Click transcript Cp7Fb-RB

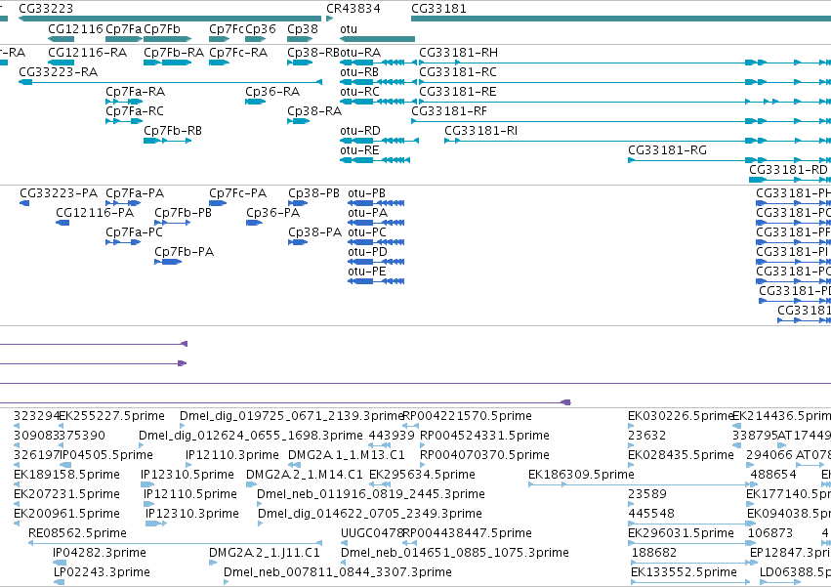click(168, 141)
